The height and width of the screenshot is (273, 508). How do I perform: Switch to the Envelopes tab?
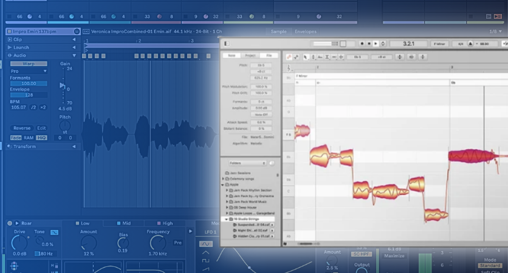(306, 32)
